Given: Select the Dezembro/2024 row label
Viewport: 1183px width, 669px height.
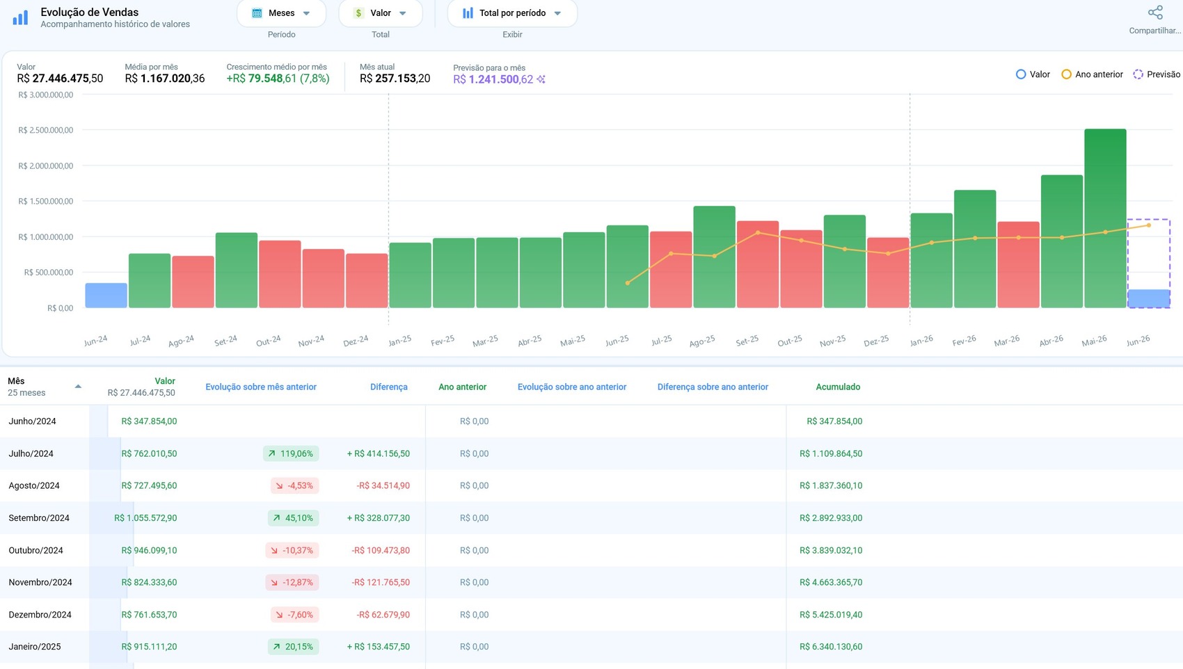Looking at the screenshot, I should 40,615.
